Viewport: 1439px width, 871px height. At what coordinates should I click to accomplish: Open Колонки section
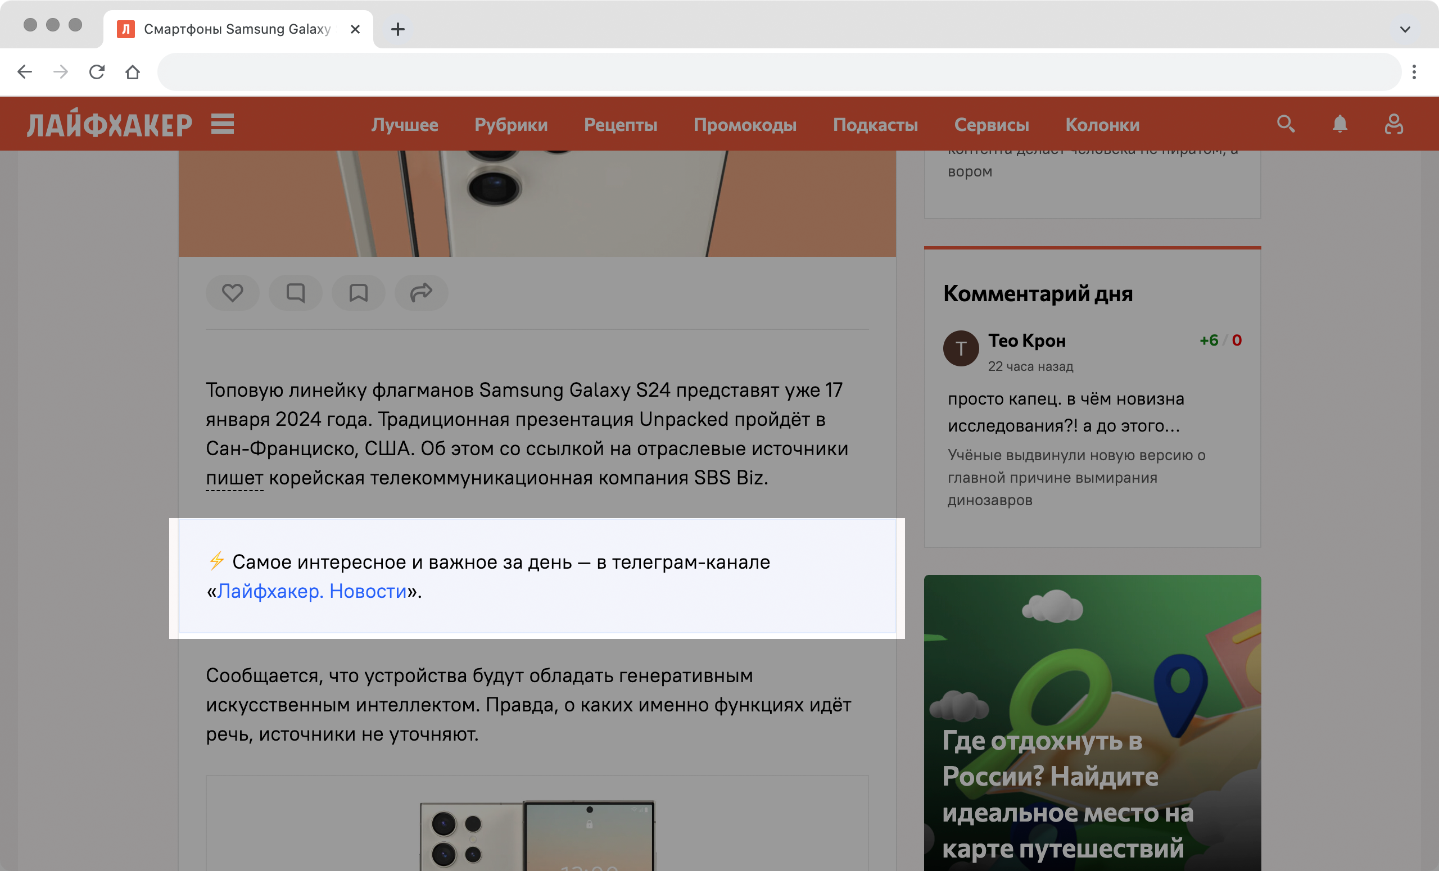(x=1103, y=124)
